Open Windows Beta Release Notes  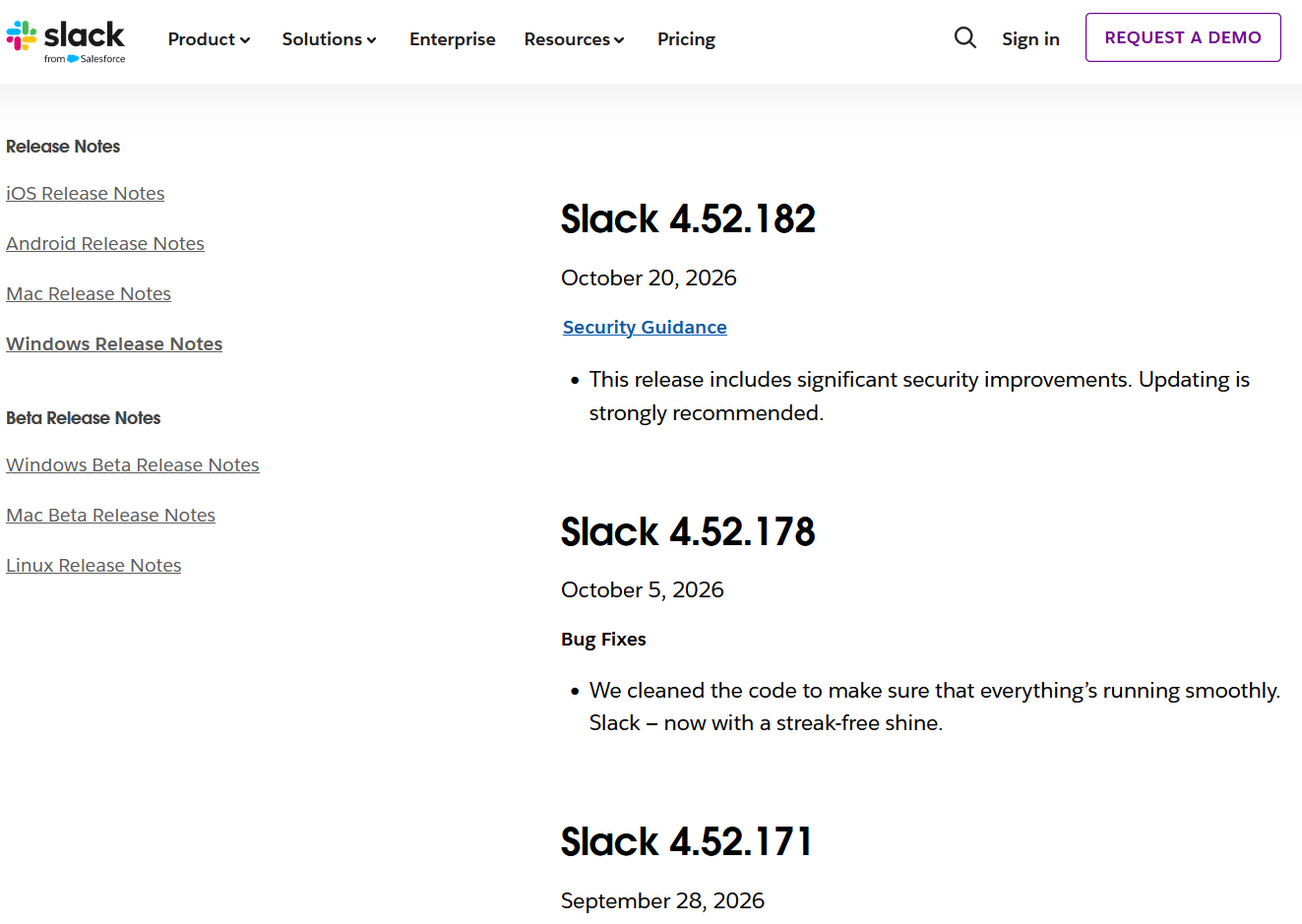(x=133, y=465)
